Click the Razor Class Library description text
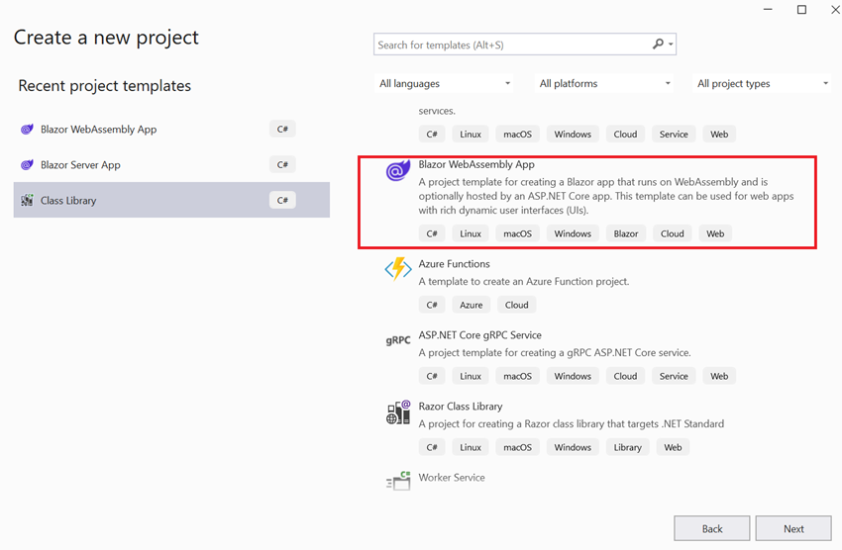The height and width of the screenshot is (550, 842). click(571, 424)
